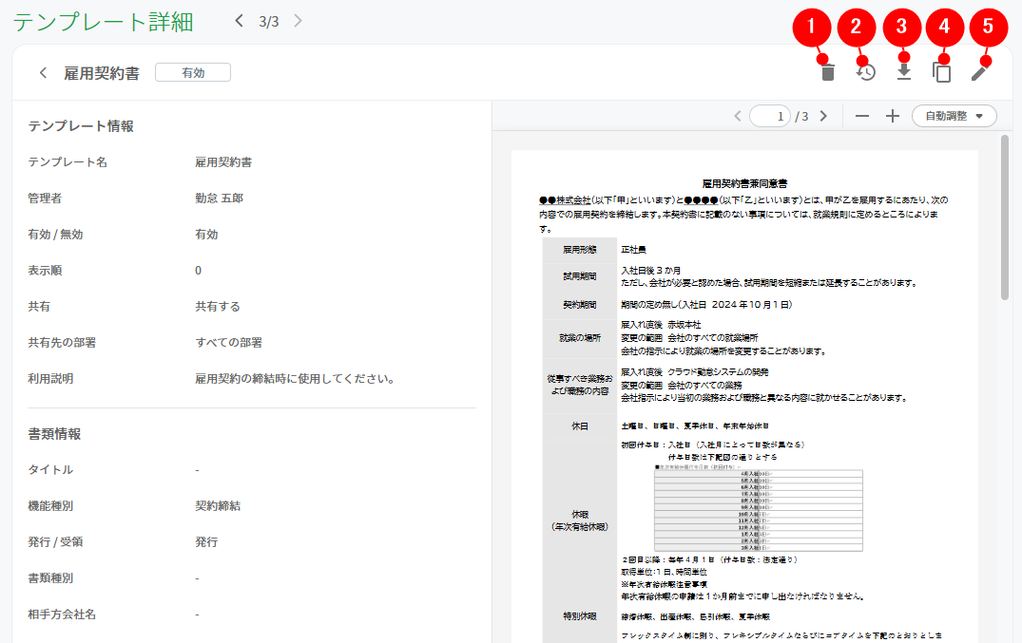This screenshot has height=643, width=1022.
Task: Click the 発行 value for 発行 / 受領
Action: pyautogui.click(x=206, y=542)
